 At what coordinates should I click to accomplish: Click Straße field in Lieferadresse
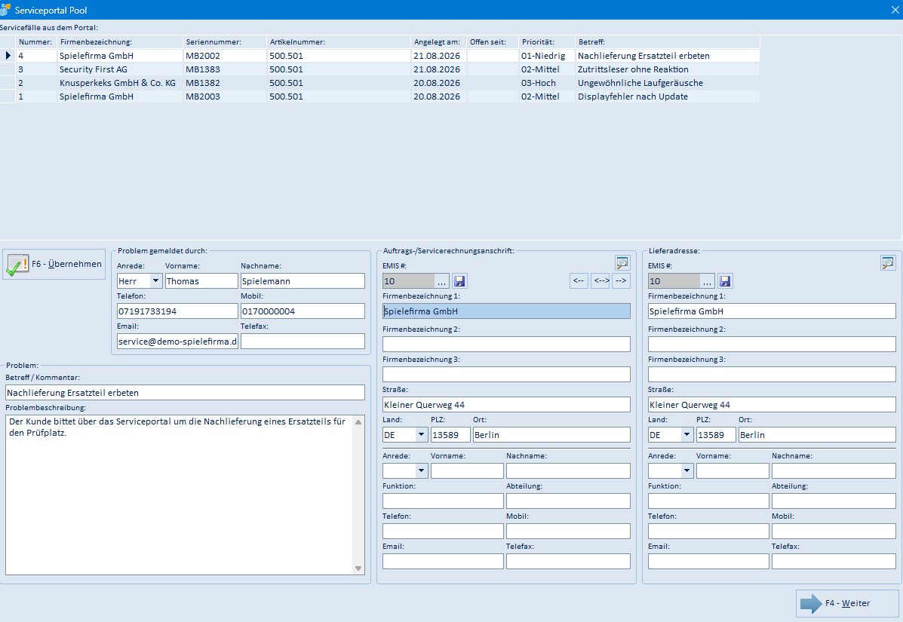tap(772, 405)
